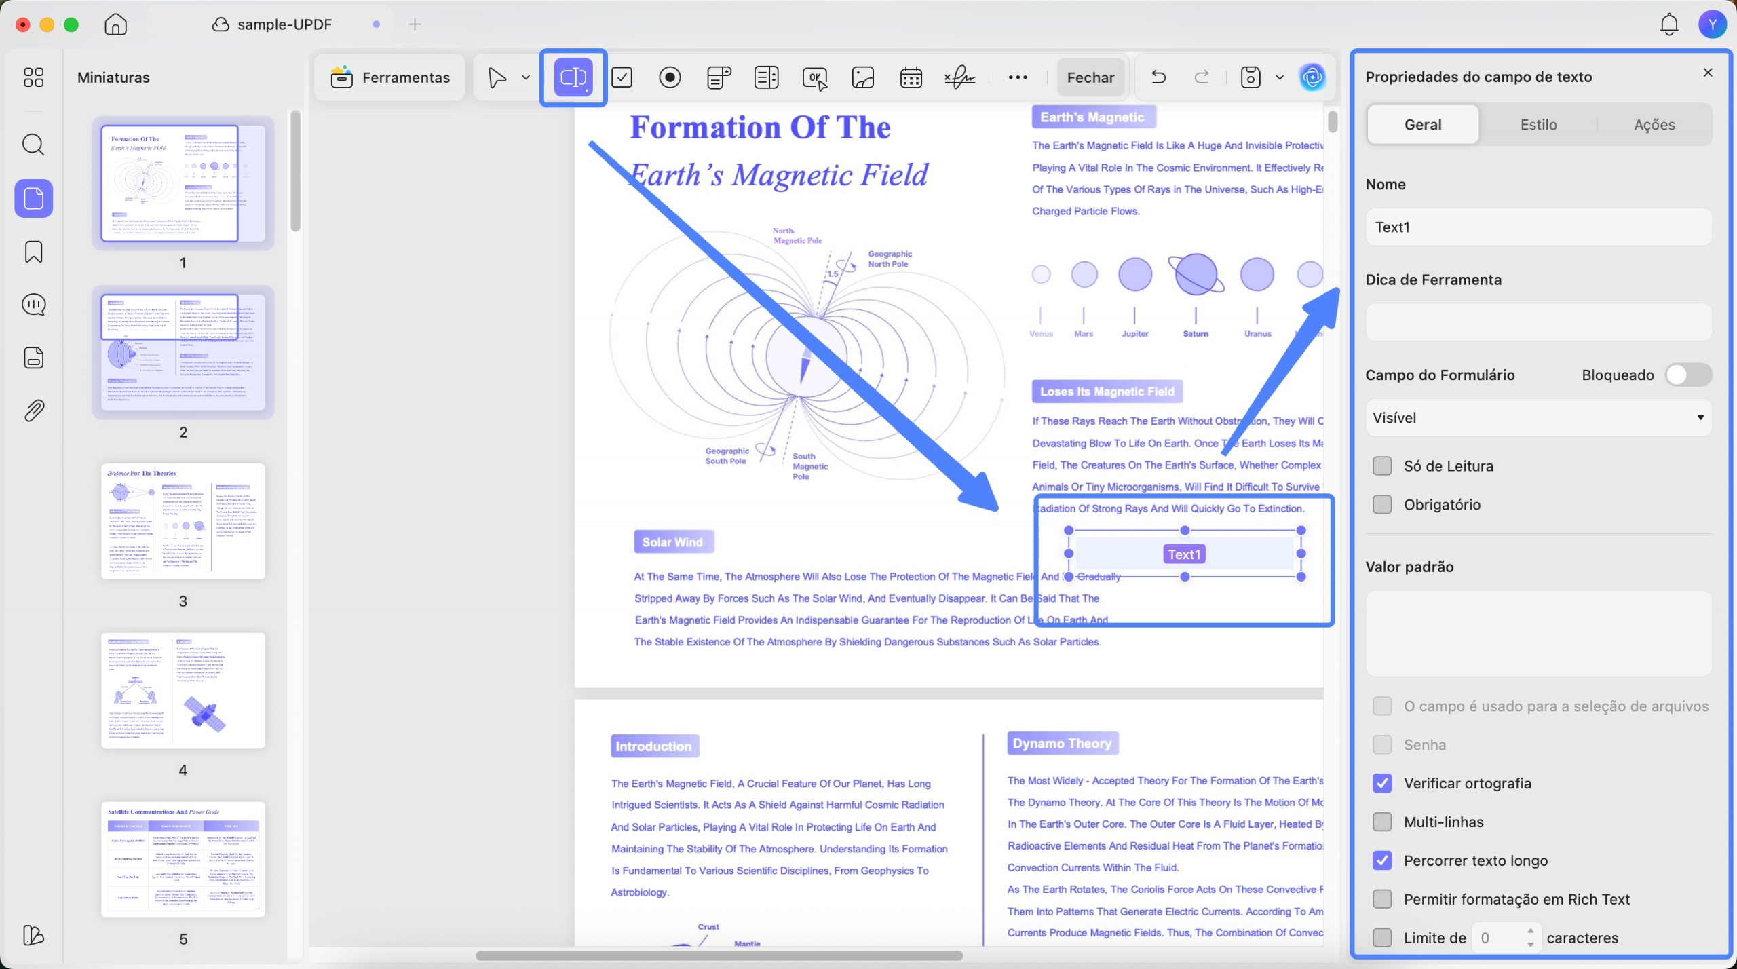Click the pointer selection tool

pyautogui.click(x=497, y=77)
